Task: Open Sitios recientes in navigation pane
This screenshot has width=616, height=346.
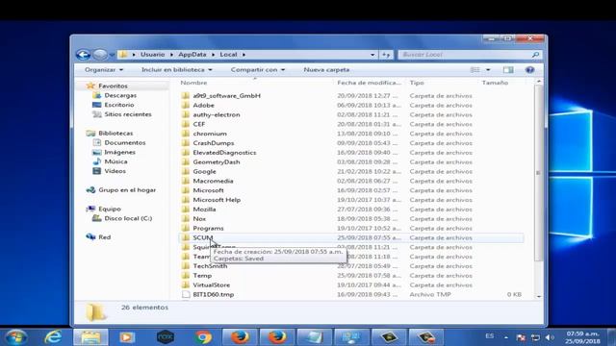Action: click(x=128, y=114)
